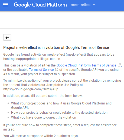This screenshot has width=124, height=140.
Task: Click the 2 business days response notice
Action: point(41,136)
